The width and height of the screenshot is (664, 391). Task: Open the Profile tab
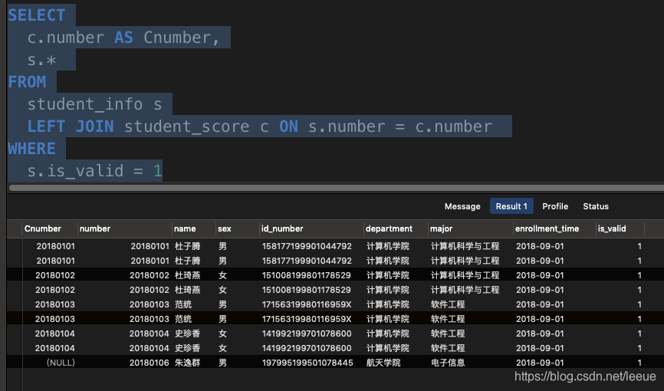555,206
